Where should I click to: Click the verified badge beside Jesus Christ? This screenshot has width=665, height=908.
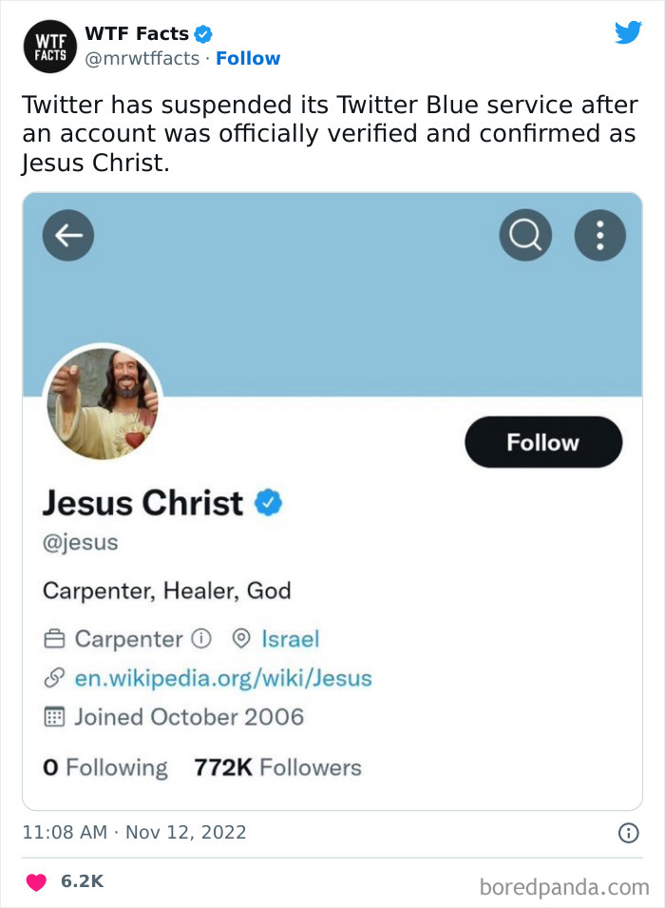pyautogui.click(x=269, y=503)
